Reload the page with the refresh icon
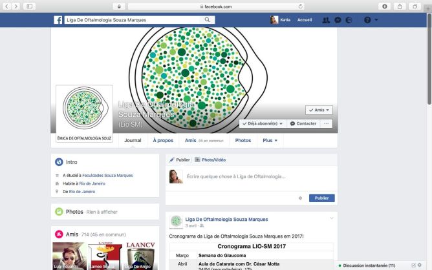The image size is (432, 270). point(300,6)
